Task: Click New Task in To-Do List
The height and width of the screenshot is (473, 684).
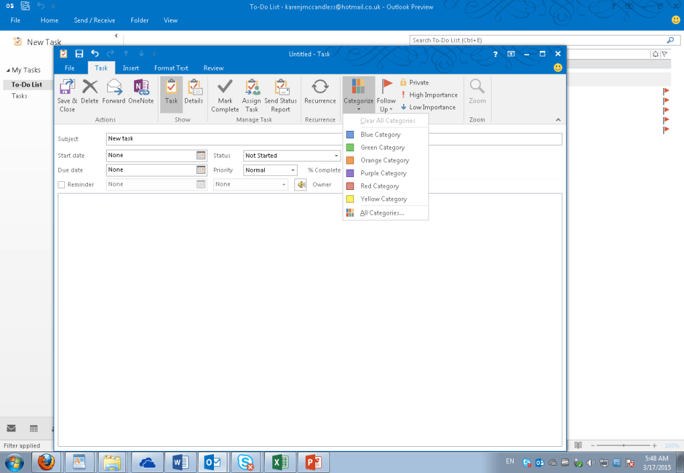Action: [x=38, y=42]
